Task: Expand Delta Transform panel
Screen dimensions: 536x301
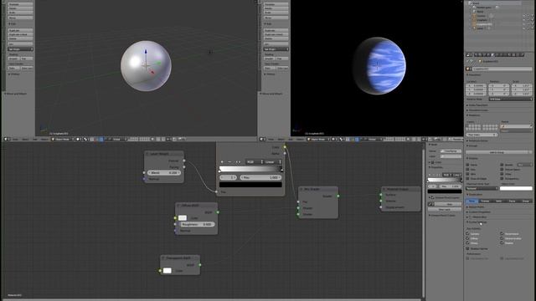Action: tap(478, 105)
